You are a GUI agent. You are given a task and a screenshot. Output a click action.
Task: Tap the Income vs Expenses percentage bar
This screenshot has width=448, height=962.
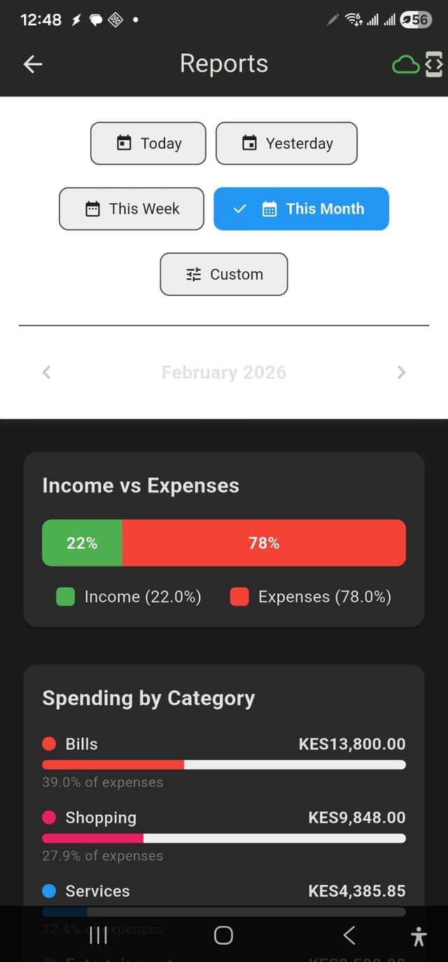coord(223,542)
